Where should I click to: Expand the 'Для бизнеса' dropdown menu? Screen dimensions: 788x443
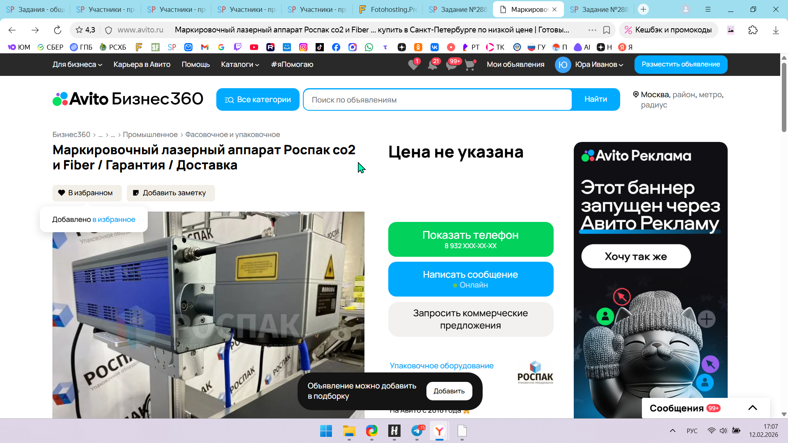(77, 64)
